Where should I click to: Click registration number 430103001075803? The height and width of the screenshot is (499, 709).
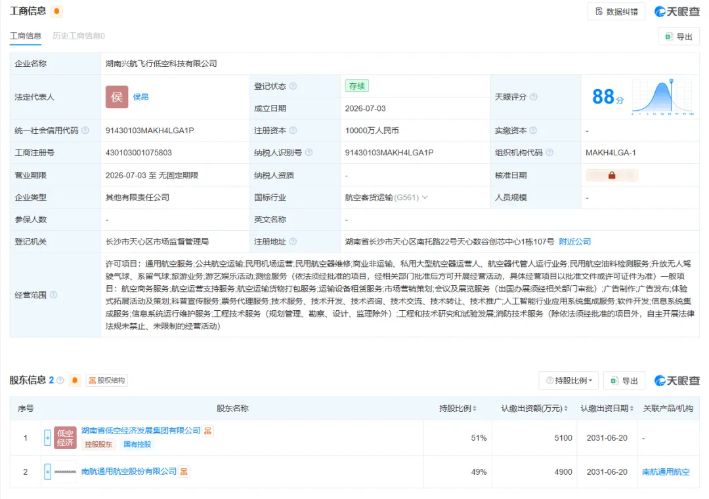point(139,153)
